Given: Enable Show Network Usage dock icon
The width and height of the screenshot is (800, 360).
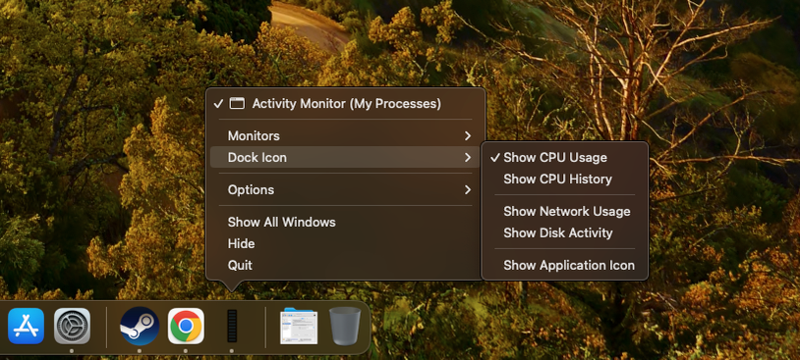Looking at the screenshot, I should coord(565,211).
